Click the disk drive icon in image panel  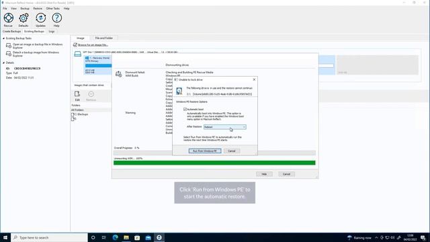[x=78, y=54]
